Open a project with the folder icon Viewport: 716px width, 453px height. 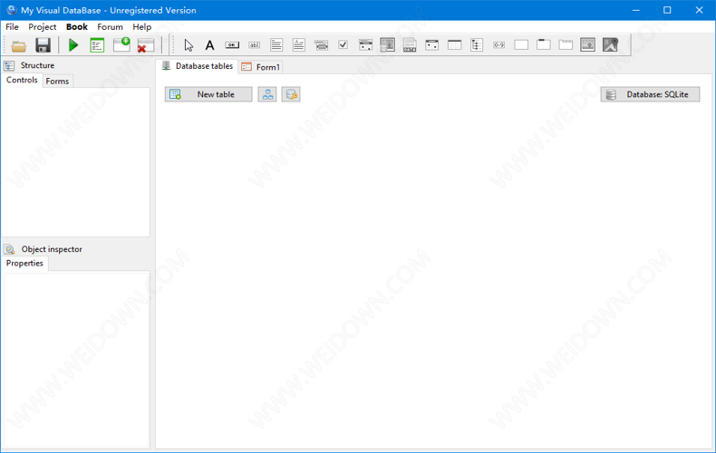(19, 45)
